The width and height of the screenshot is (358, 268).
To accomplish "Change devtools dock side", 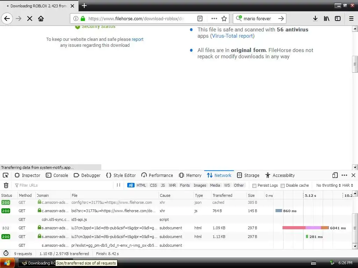I will click(335, 175).
